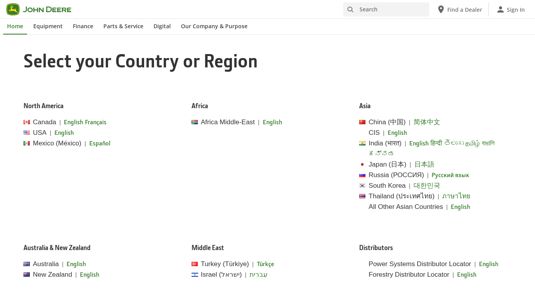
Task: Choose English for Africa Middle-East
Action: coord(273,122)
